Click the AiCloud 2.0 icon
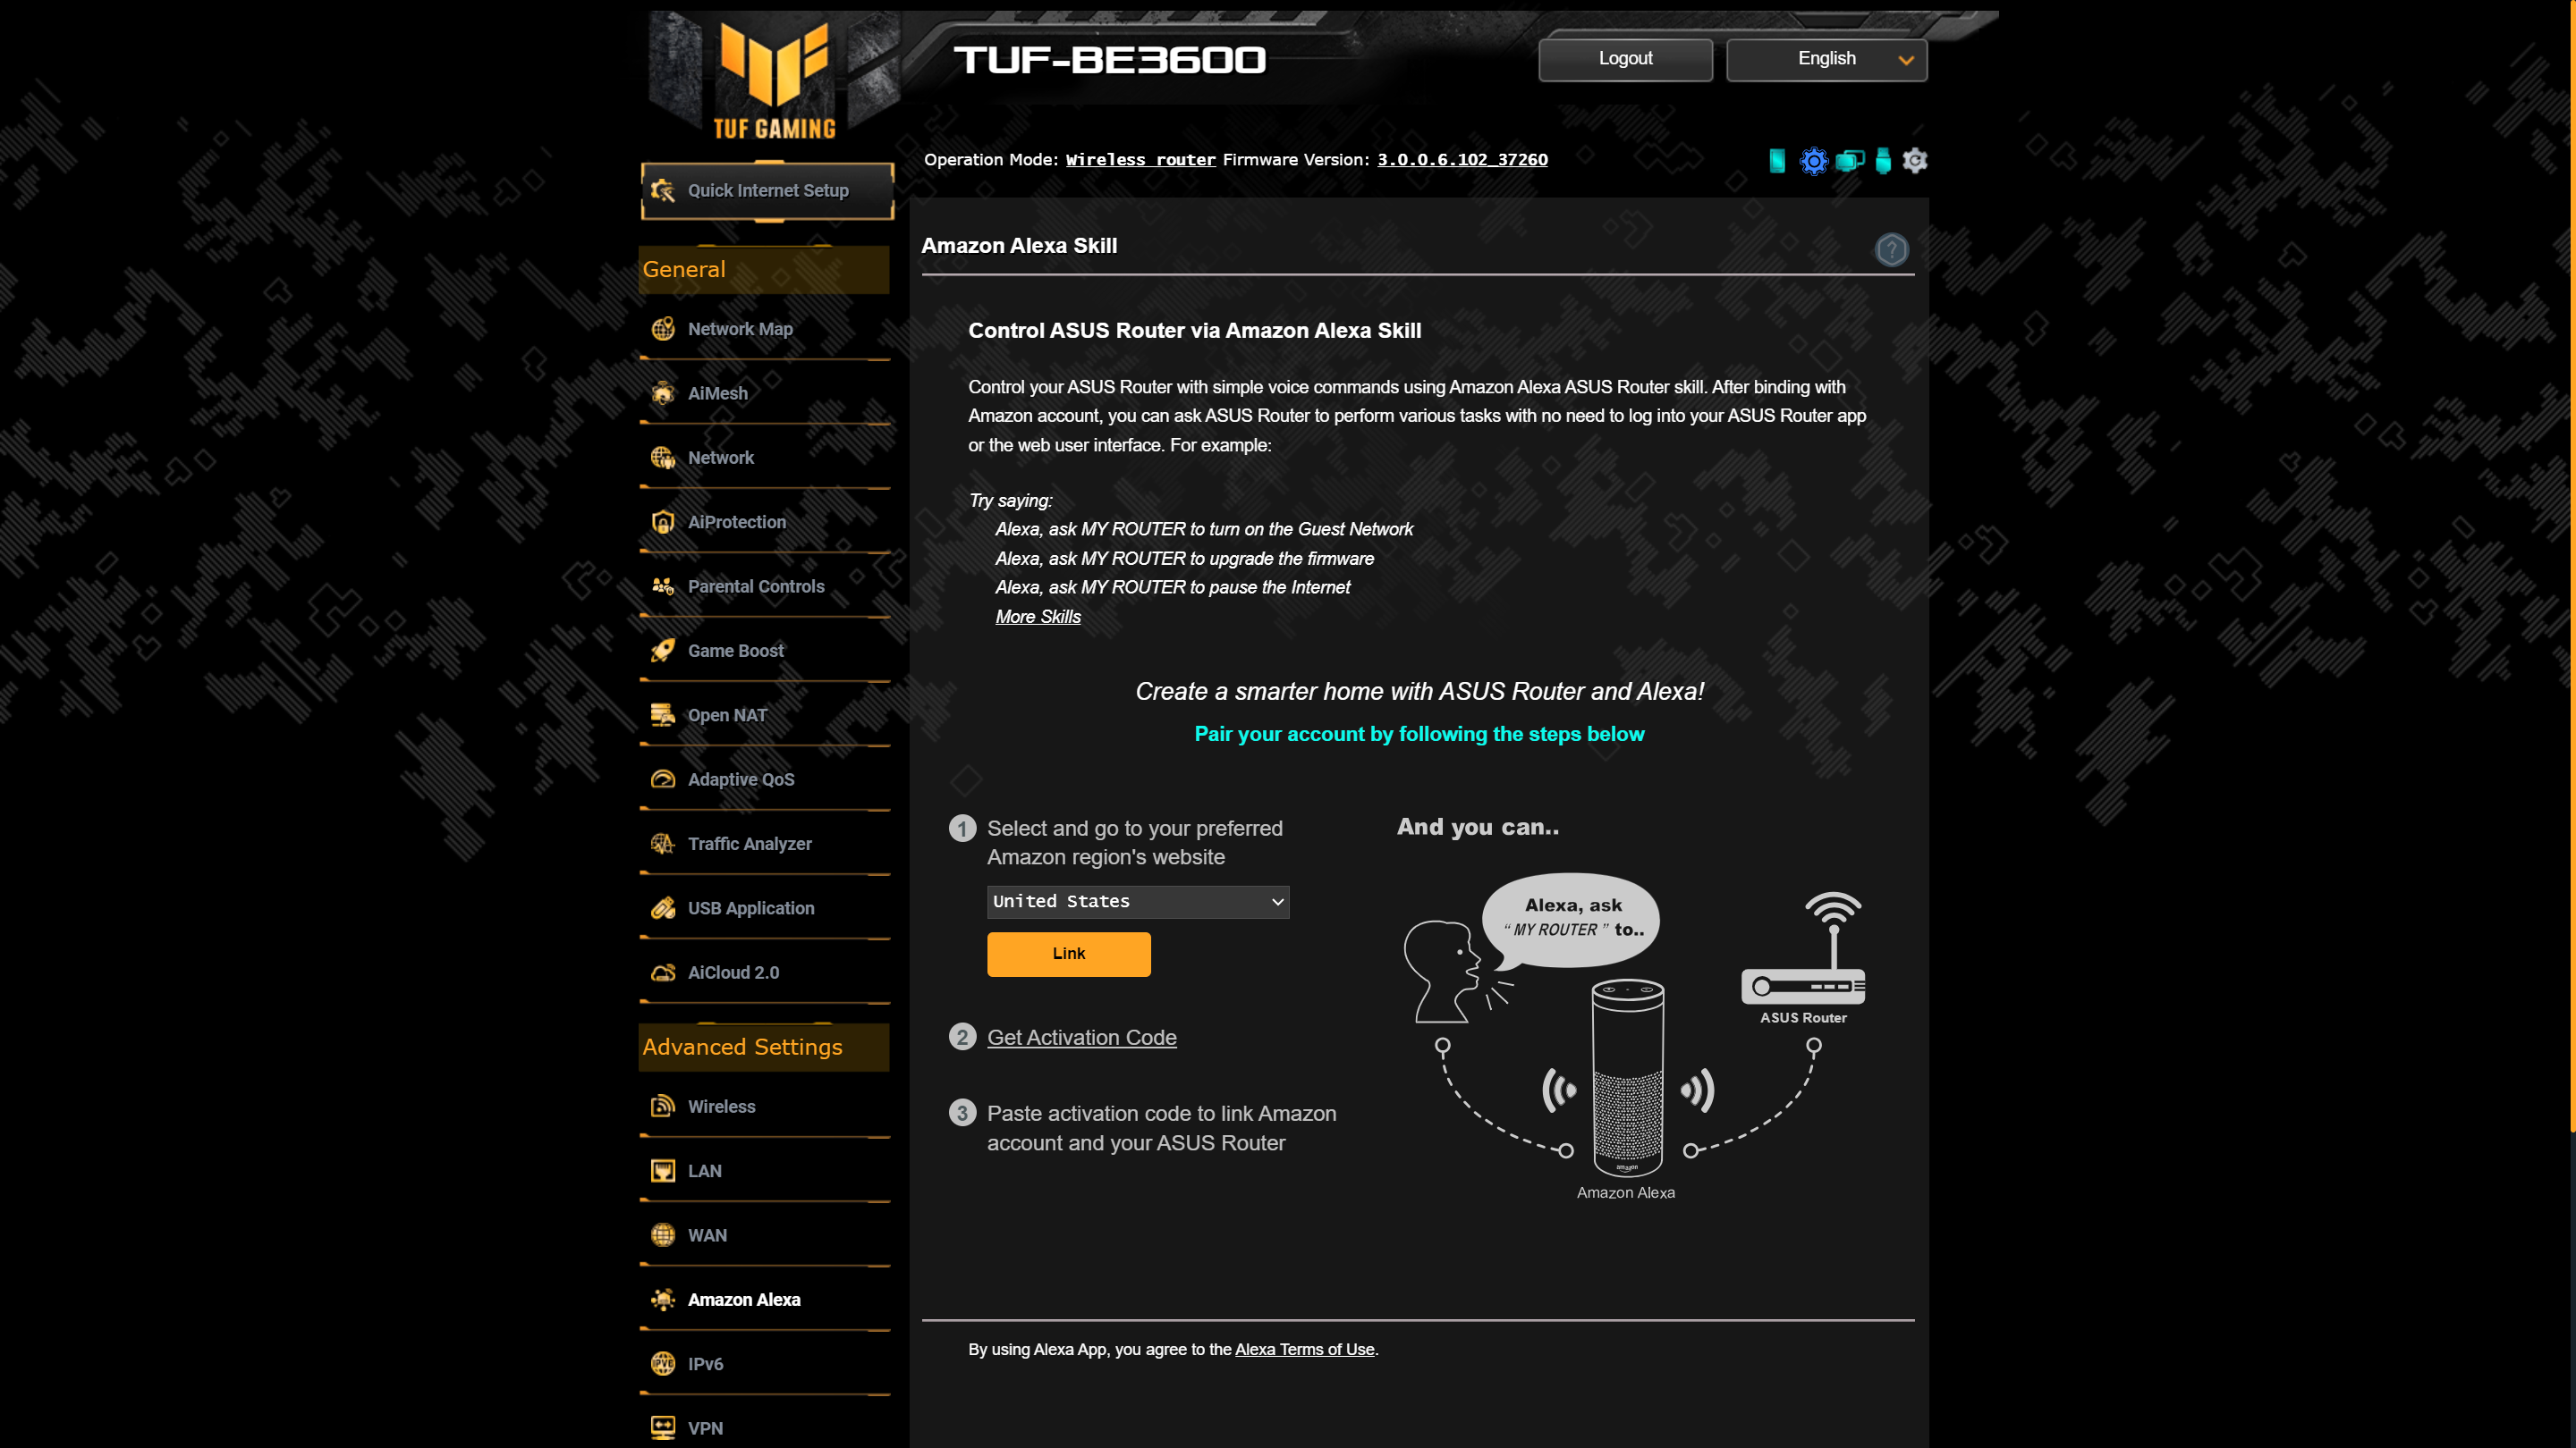Image resolution: width=2576 pixels, height=1448 pixels. coord(664,971)
